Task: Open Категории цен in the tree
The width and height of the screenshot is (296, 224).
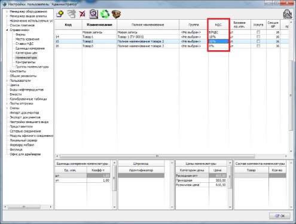Action: (26, 53)
